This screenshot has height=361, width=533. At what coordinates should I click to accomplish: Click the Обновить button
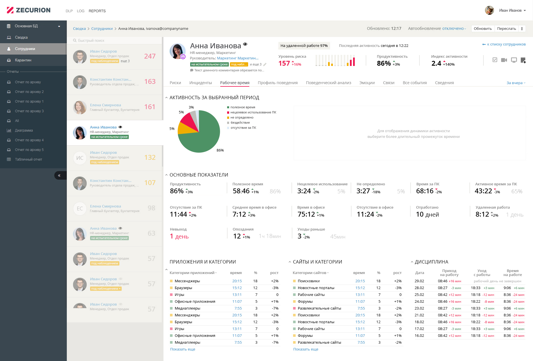[x=483, y=29]
